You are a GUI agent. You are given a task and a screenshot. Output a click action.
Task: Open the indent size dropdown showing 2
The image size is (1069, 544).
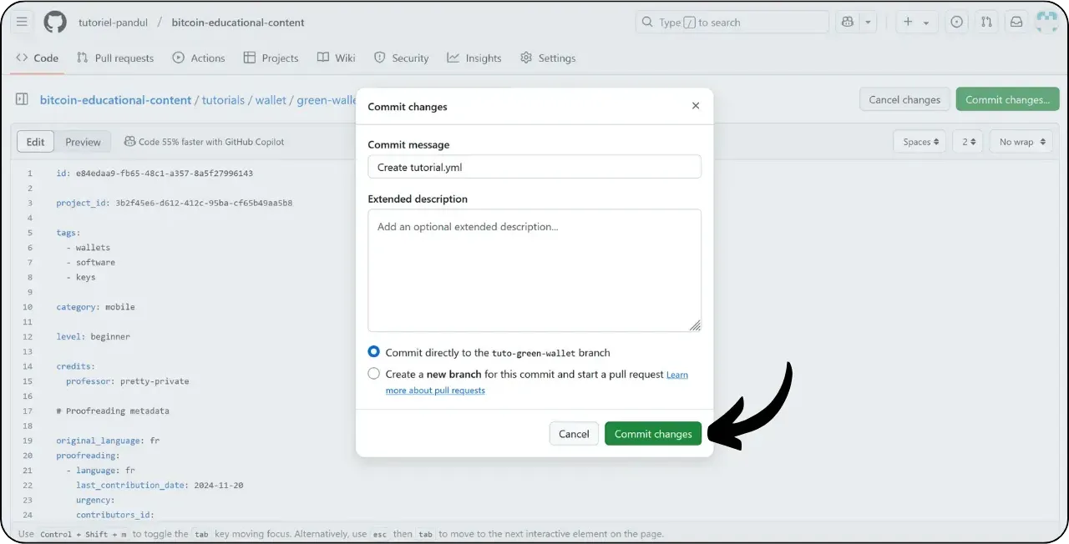(x=968, y=141)
